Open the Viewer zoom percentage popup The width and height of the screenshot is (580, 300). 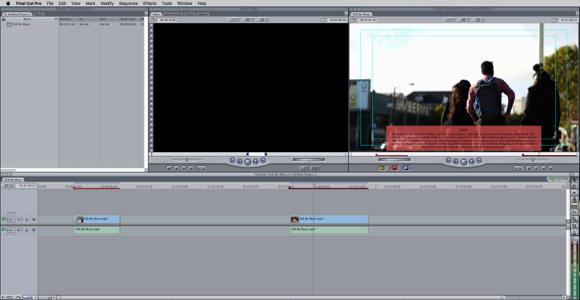pyautogui.click(x=234, y=20)
